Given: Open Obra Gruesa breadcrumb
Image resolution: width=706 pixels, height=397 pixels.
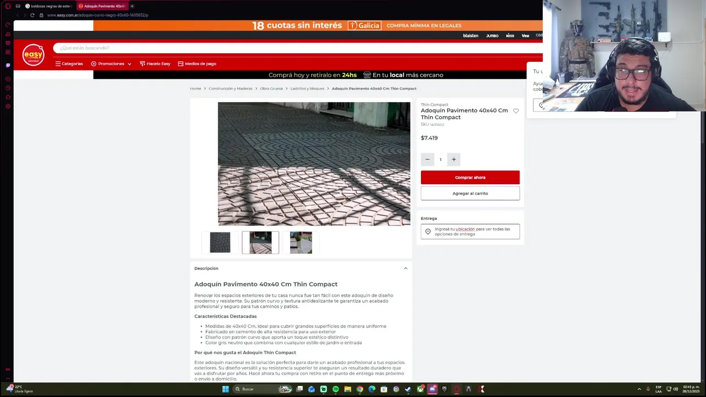Looking at the screenshot, I should [x=271, y=89].
